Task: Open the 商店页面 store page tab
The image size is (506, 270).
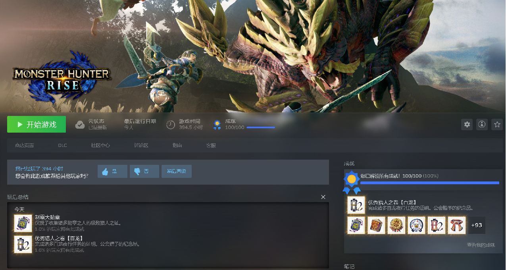Action: [25, 145]
